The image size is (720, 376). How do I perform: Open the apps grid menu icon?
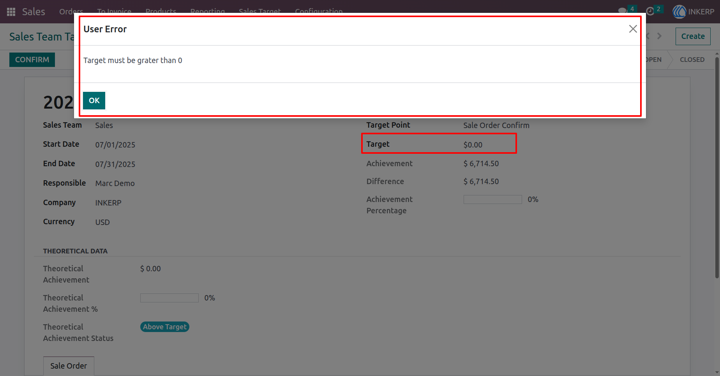coord(11,12)
